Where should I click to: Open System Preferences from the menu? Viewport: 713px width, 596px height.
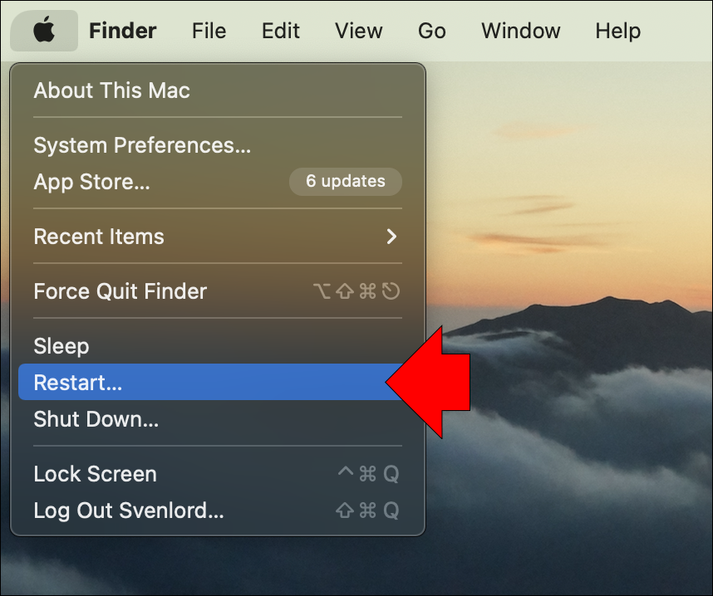tap(142, 145)
